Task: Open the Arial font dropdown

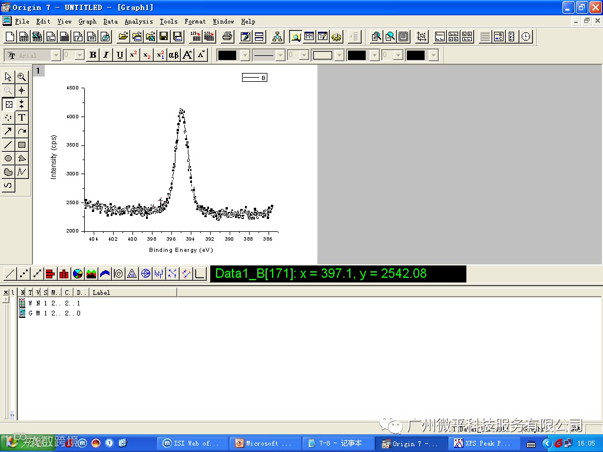Action: pos(56,55)
